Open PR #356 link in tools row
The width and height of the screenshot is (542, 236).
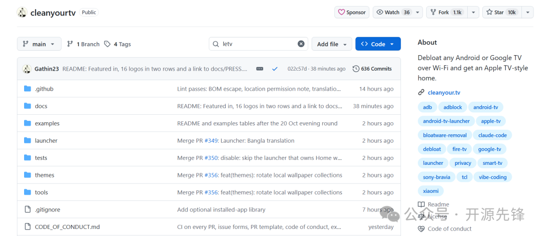[x=211, y=192]
